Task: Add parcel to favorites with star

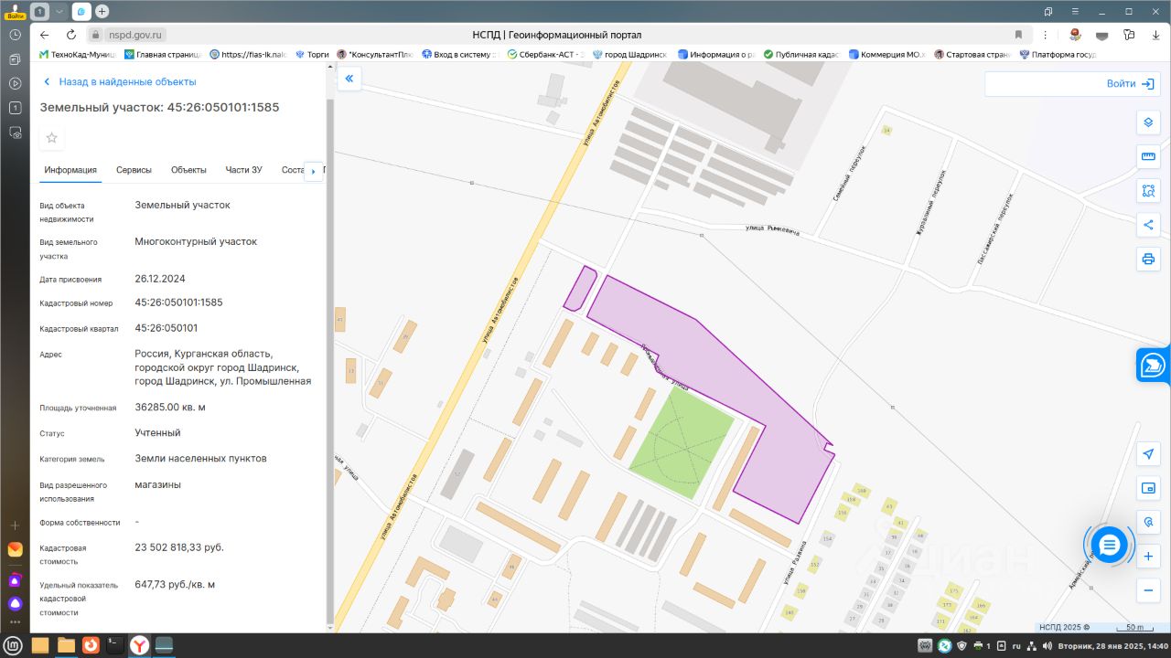Action: pyautogui.click(x=52, y=138)
